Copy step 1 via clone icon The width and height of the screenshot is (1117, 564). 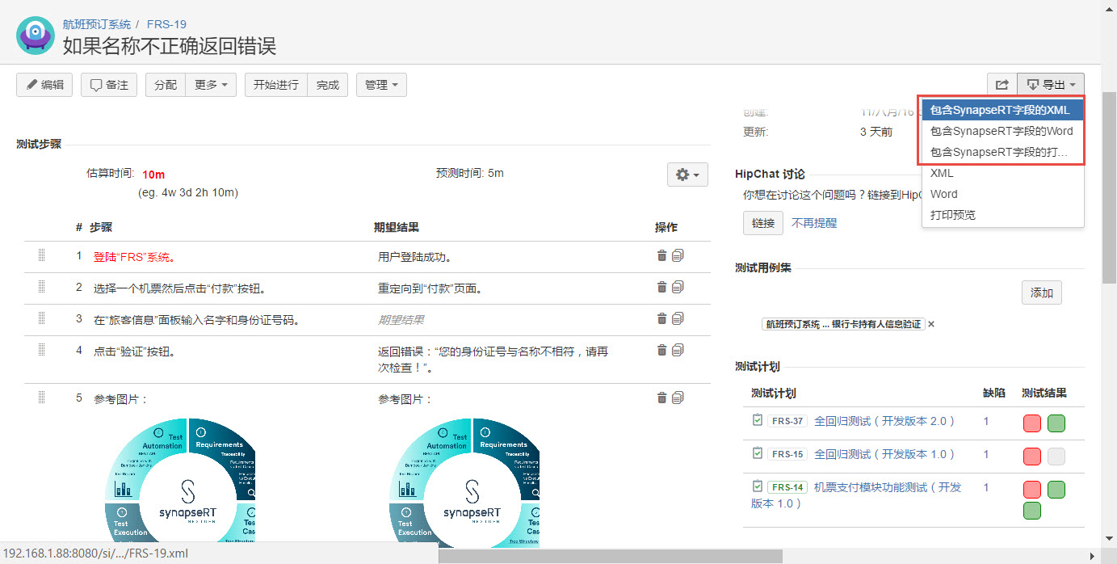tap(678, 255)
